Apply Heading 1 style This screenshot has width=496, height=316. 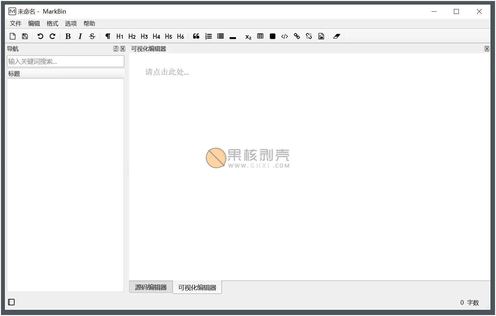pyautogui.click(x=120, y=36)
